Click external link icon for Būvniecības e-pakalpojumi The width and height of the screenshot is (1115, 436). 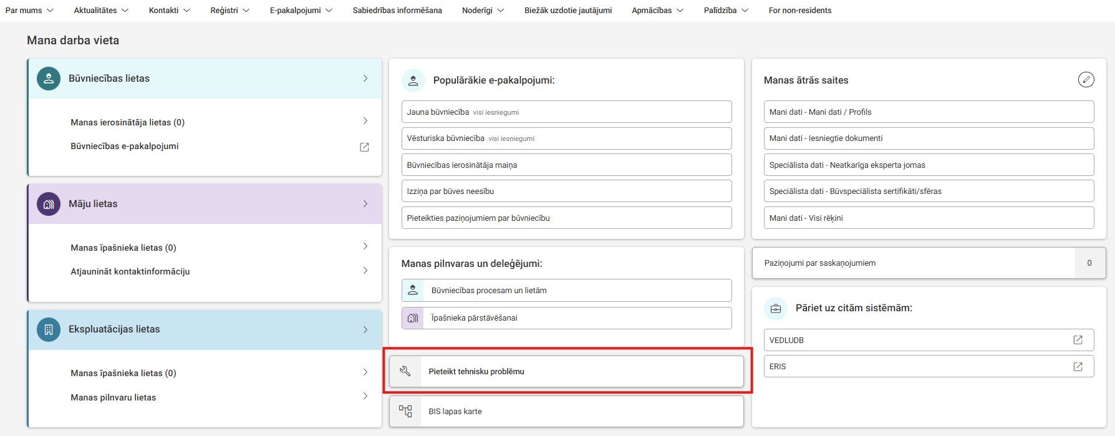click(364, 147)
